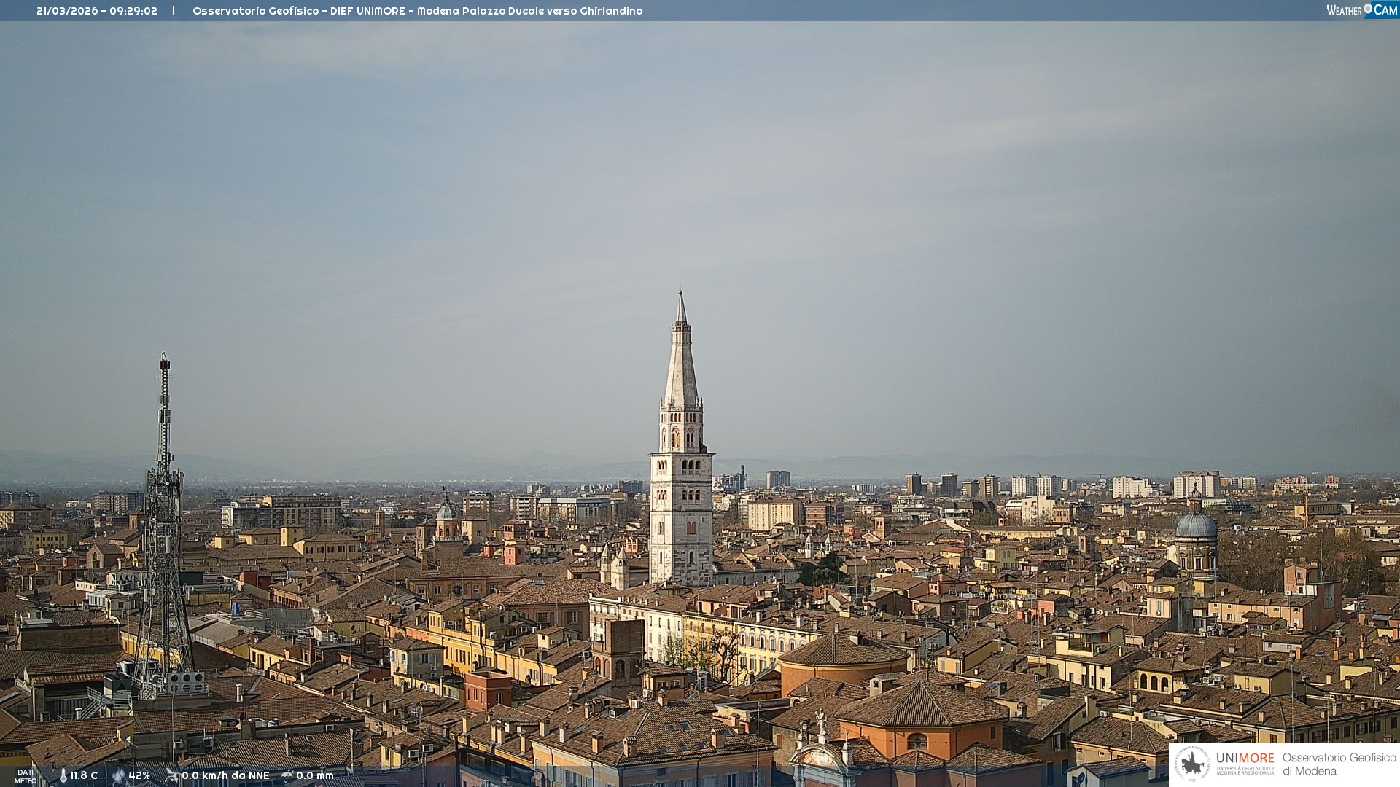This screenshot has height=787, width=1400.
Task: Click the white Ghirlandina tower spire
Action: 681,364
